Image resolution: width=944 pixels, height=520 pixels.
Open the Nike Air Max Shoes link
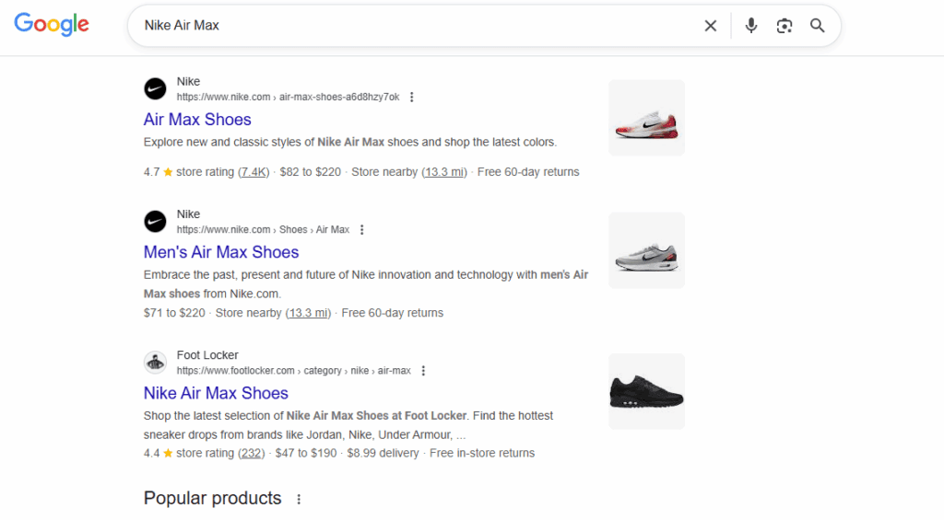(x=216, y=393)
